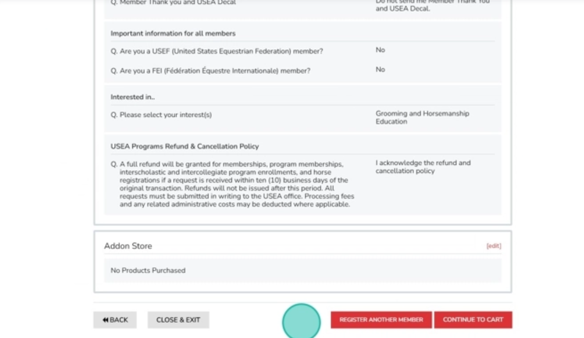Image resolution: width=584 pixels, height=338 pixels.
Task: Open the Addon Store edit link
Action: (x=493, y=246)
